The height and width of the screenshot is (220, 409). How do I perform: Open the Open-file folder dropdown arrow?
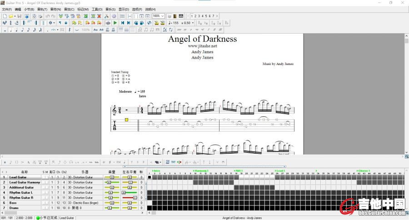tap(15, 16)
